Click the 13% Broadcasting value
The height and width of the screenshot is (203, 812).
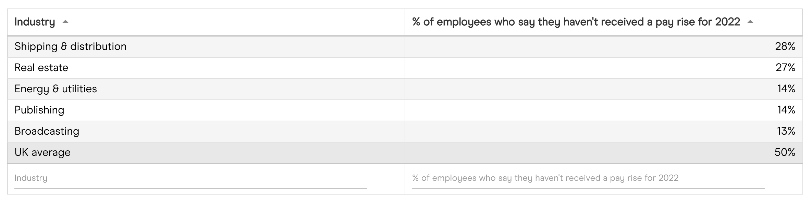(x=786, y=131)
